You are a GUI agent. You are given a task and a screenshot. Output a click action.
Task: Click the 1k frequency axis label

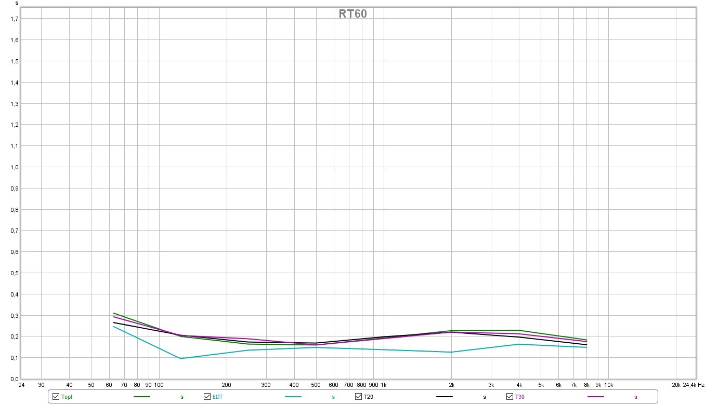(x=384, y=385)
